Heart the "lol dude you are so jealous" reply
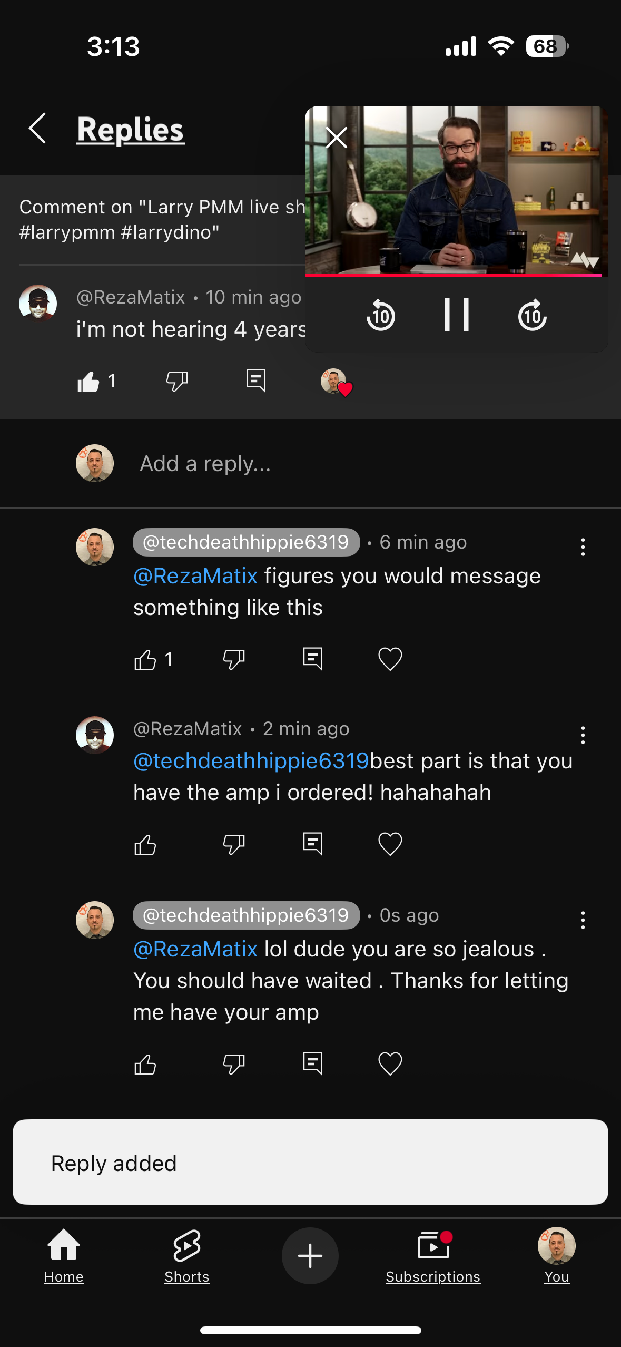 (390, 1064)
